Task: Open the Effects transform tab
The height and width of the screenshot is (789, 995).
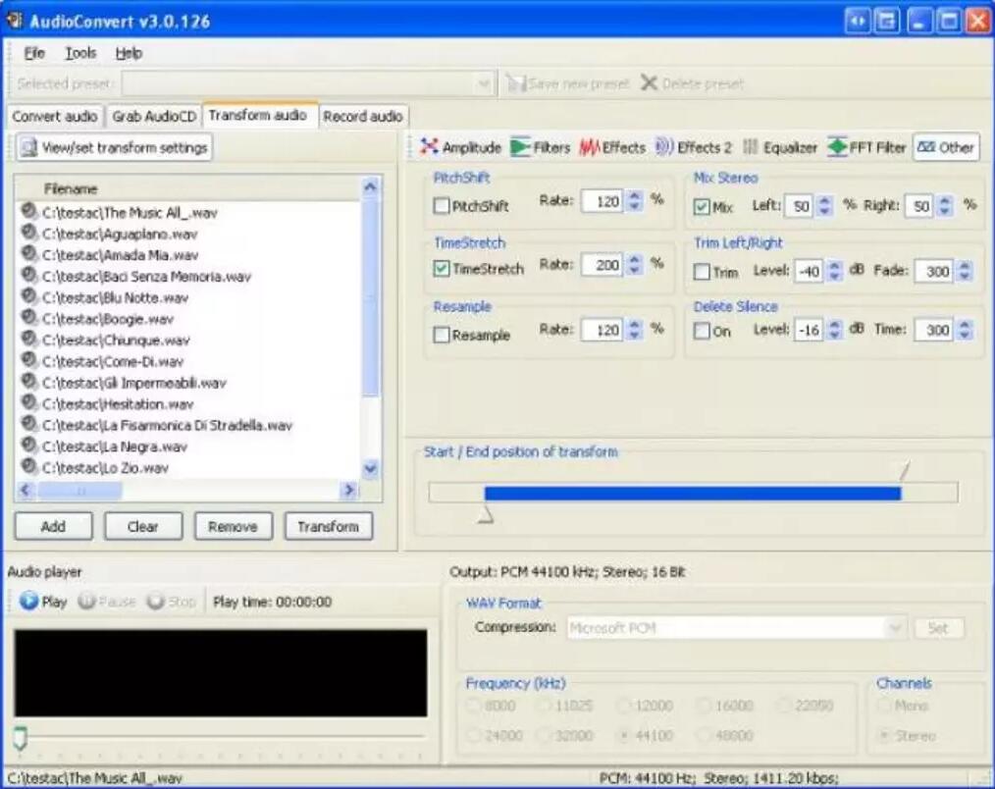Action: point(612,147)
